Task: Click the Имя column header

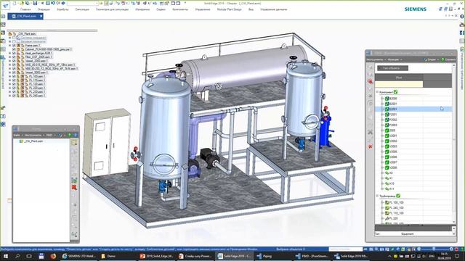Action: click(x=399, y=78)
